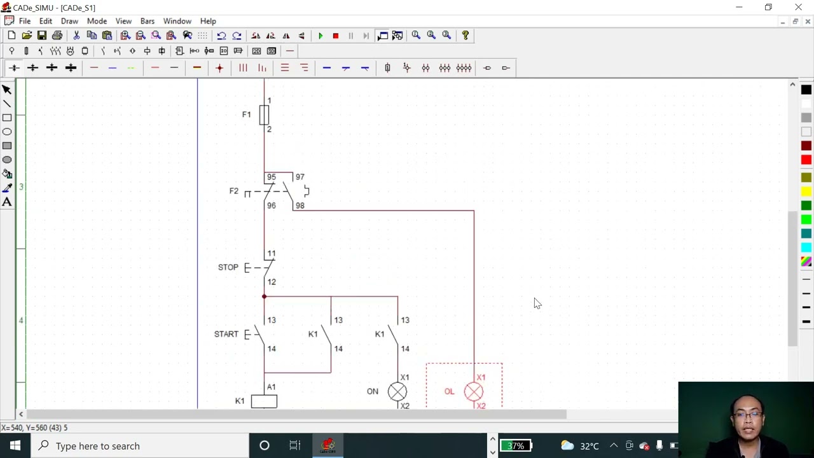Toggle grid dots display icon
The height and width of the screenshot is (458, 814).
[x=202, y=36]
